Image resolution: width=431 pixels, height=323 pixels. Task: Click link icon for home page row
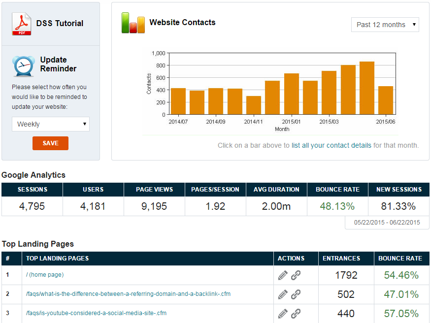[296, 275]
